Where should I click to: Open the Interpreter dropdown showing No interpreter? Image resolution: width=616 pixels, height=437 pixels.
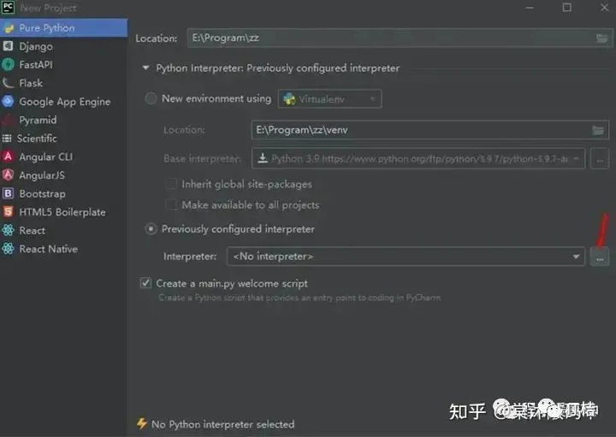[405, 257]
